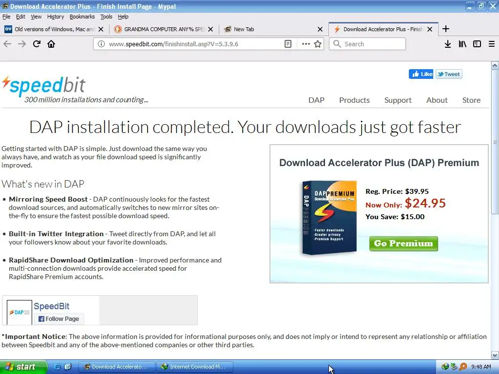Open the DAP navigation link
The width and height of the screenshot is (499, 374).
(316, 100)
